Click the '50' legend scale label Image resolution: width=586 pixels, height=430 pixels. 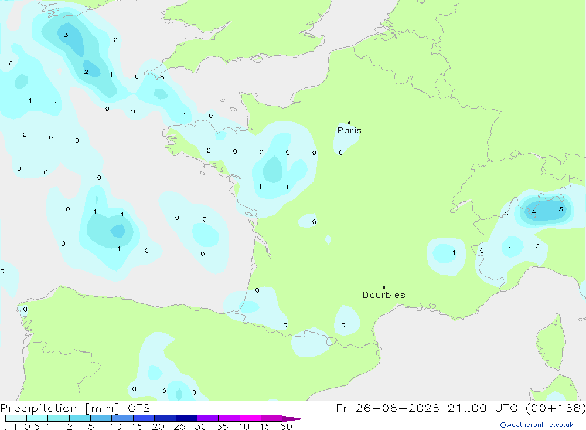click(x=286, y=426)
